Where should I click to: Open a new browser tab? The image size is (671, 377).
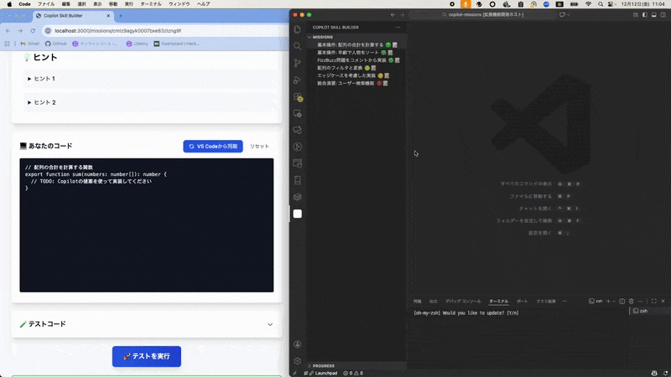[x=121, y=16]
